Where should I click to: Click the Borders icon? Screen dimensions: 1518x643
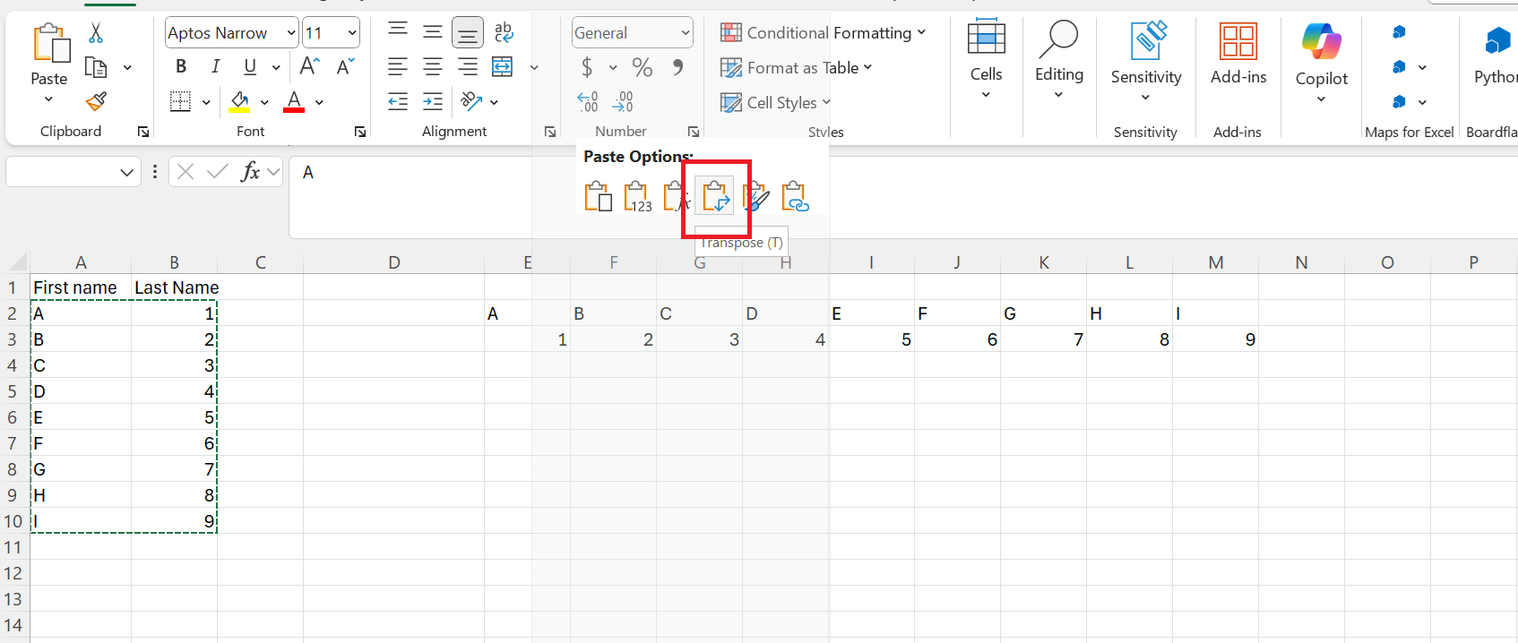pos(180,102)
